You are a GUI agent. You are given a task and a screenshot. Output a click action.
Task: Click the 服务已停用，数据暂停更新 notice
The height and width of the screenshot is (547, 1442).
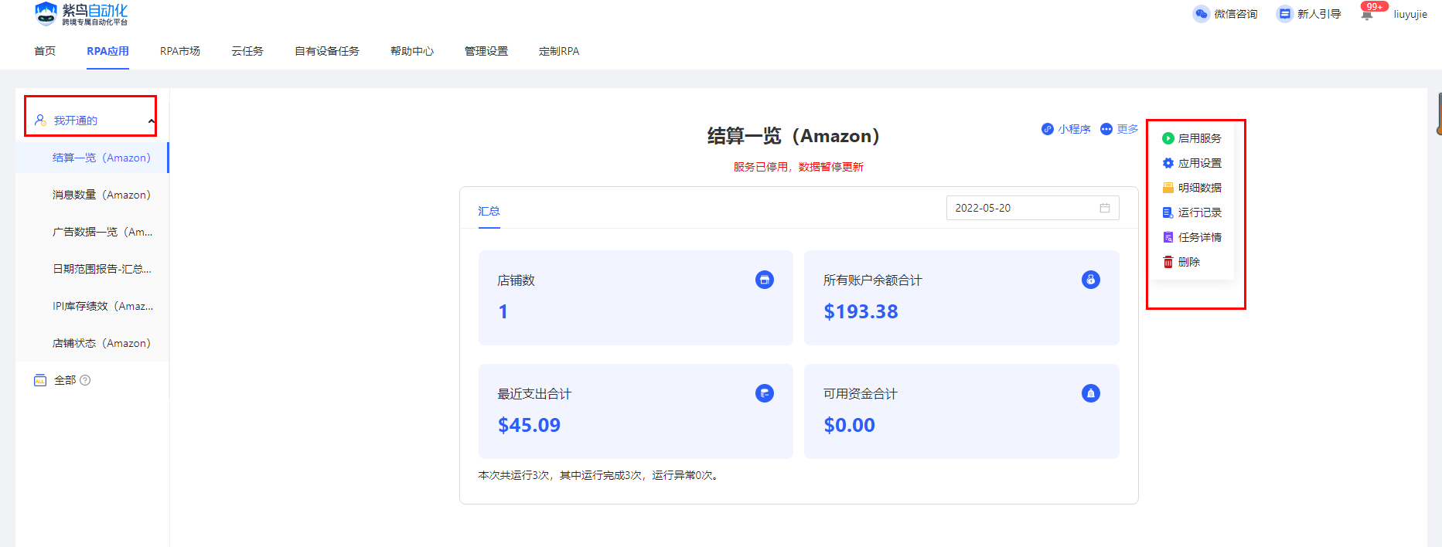(x=799, y=167)
